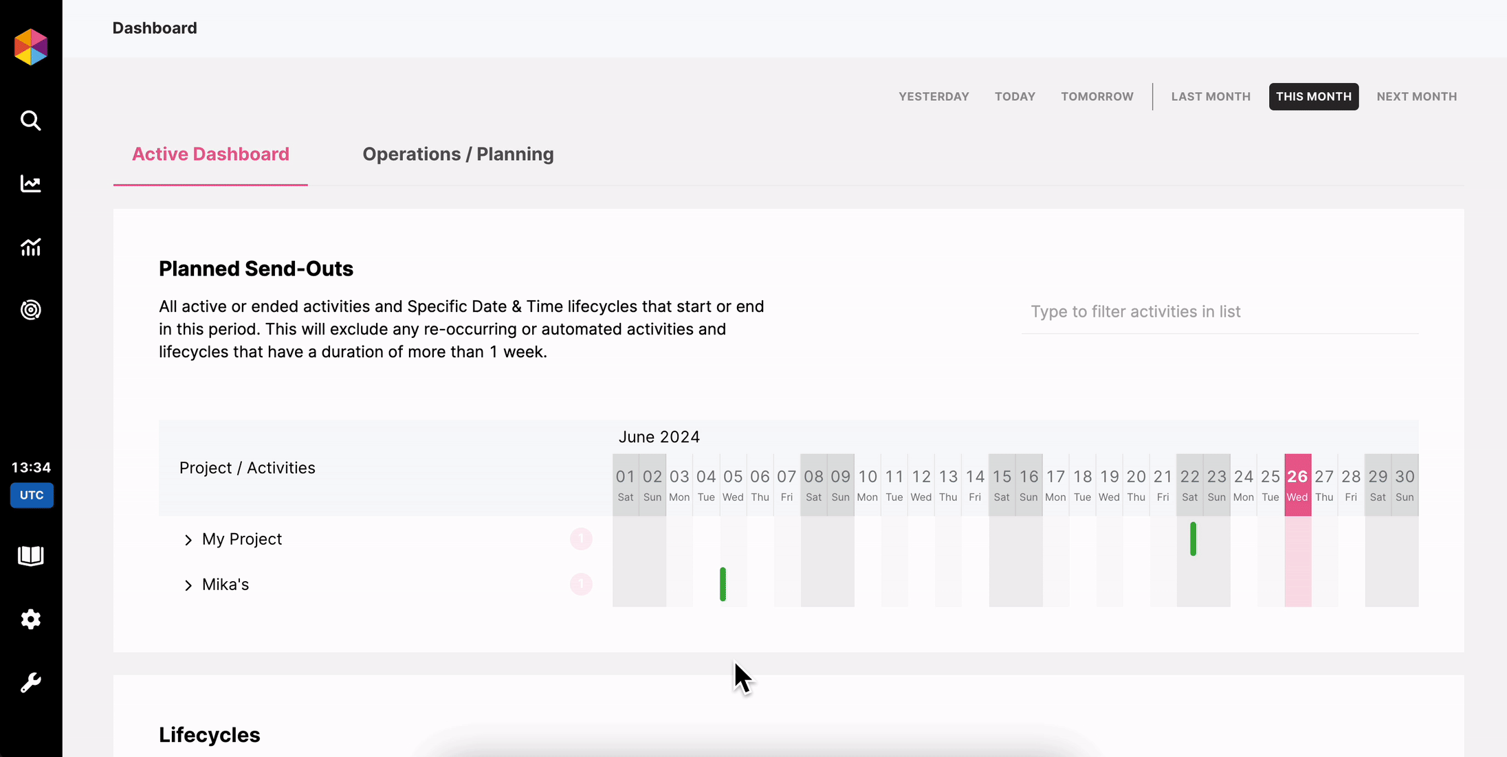The image size is (1507, 757).
Task: Expand the My Project row
Action: [188, 540]
